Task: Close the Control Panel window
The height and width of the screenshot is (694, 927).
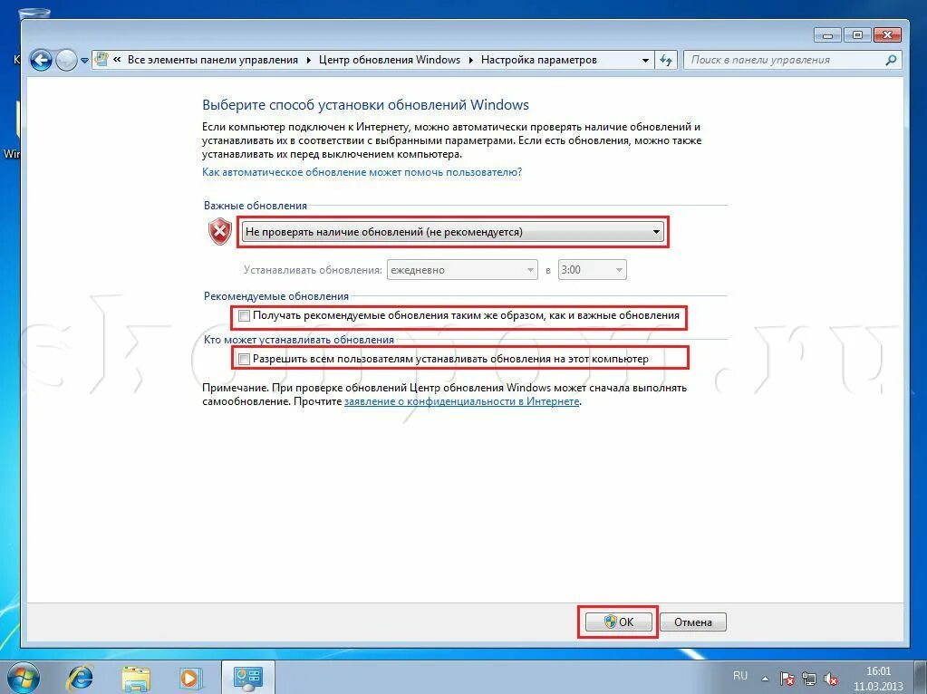Action: [x=887, y=34]
